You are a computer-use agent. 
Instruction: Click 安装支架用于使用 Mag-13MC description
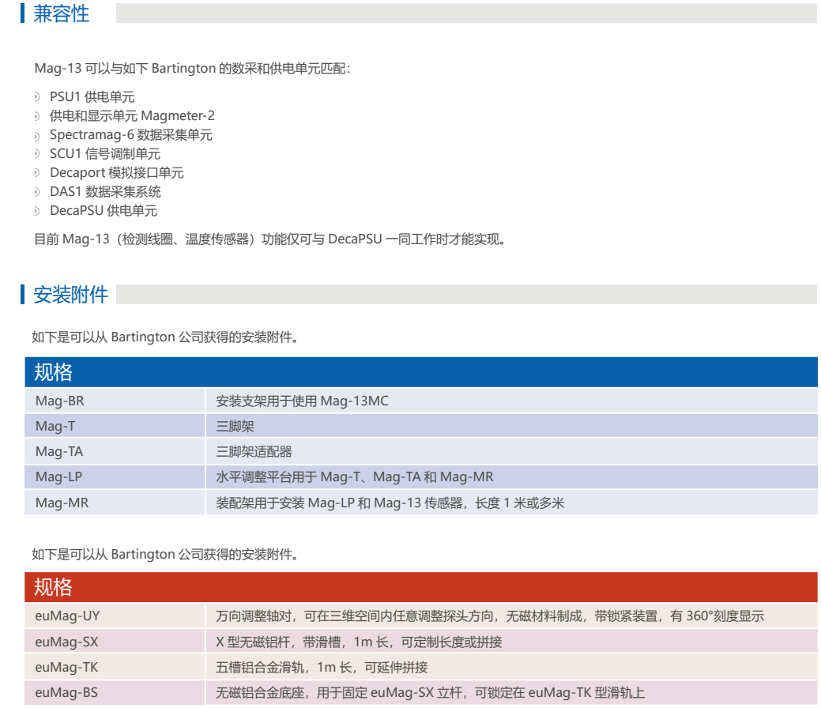pos(511,401)
